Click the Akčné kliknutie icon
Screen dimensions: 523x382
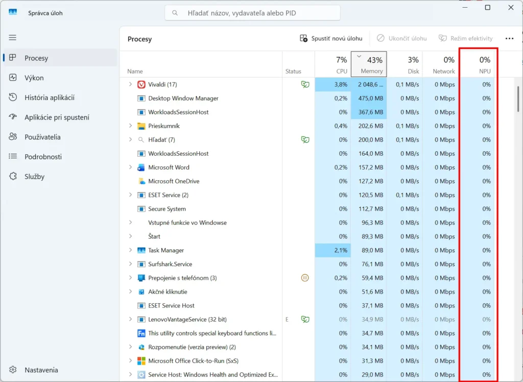[x=141, y=292]
